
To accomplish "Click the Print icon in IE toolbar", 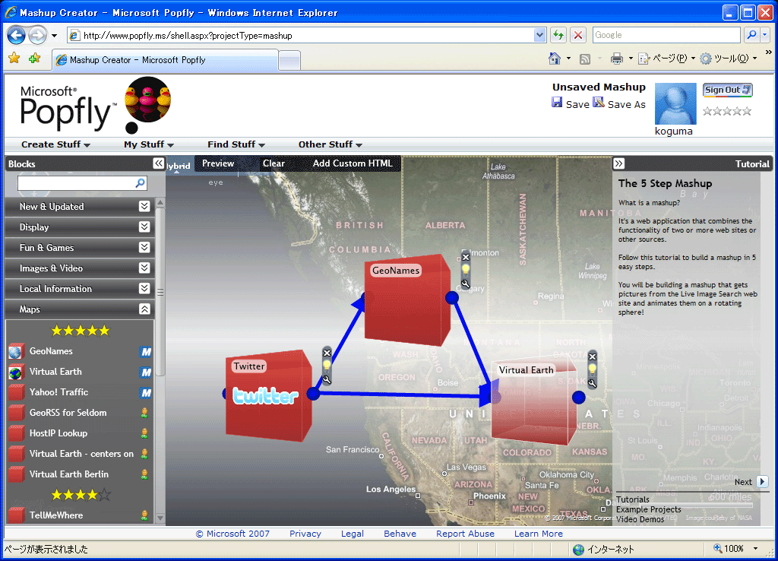I will pyautogui.click(x=616, y=59).
